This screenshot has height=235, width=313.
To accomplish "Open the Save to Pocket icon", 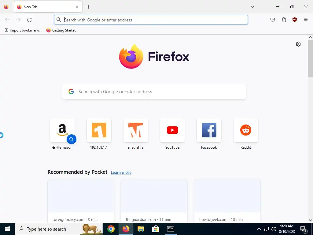I will [273, 20].
